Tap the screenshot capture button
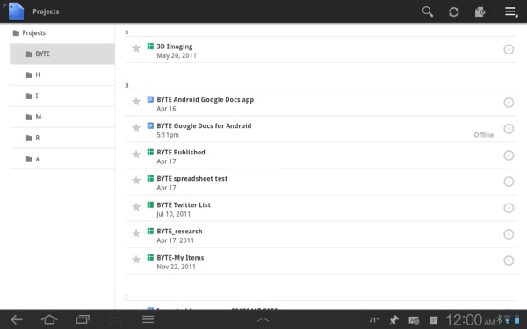This screenshot has height=329, width=527. click(115, 319)
